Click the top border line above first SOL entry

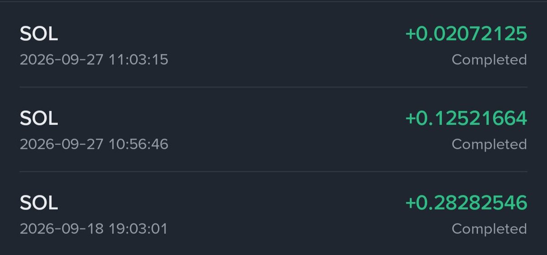coord(273,1)
